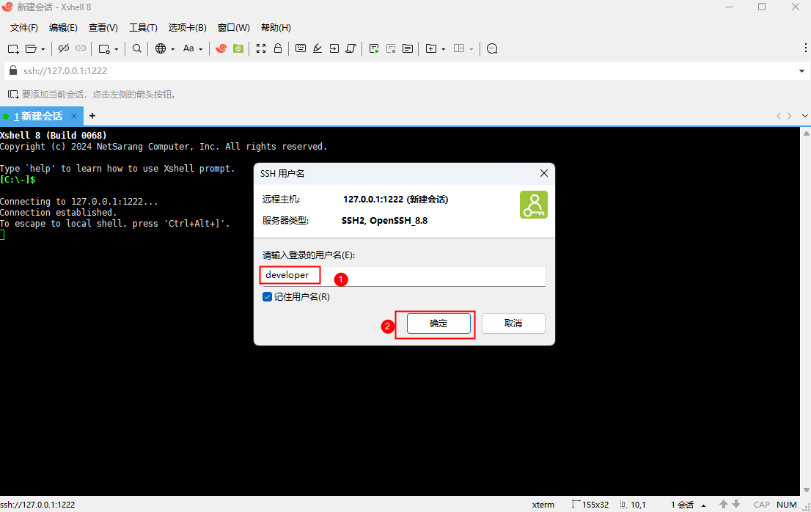Click the terminal scrollbar up arrow

tap(806, 134)
